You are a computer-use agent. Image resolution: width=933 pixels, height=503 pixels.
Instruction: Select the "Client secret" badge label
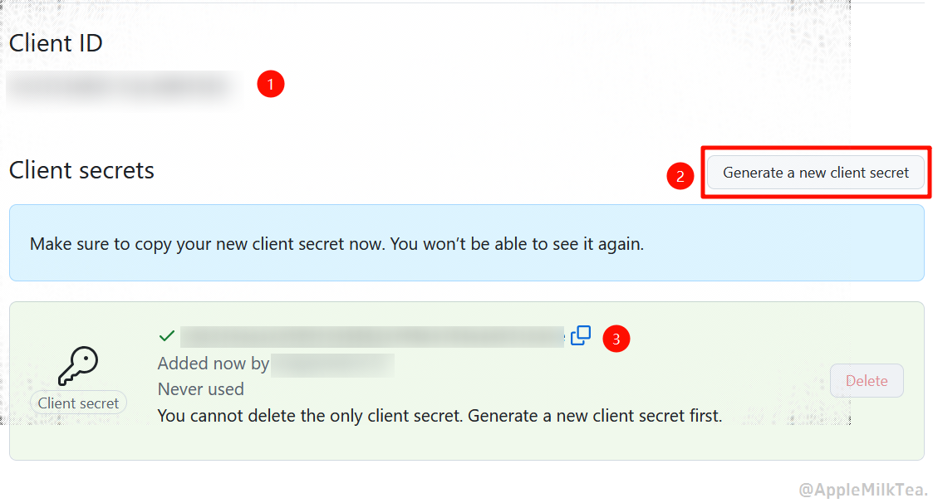(79, 403)
